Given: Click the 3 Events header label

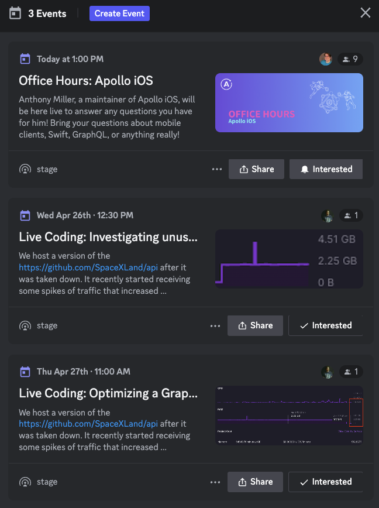Looking at the screenshot, I should (47, 13).
